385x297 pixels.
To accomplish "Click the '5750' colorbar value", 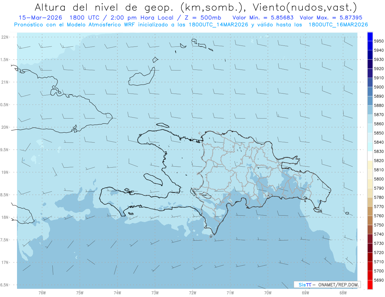I will (x=379, y=225).
